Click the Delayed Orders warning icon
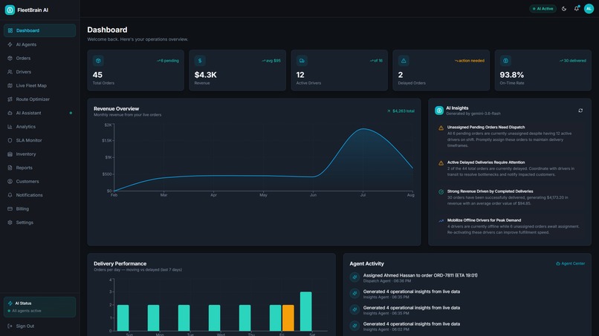The image size is (599, 336). point(404,61)
